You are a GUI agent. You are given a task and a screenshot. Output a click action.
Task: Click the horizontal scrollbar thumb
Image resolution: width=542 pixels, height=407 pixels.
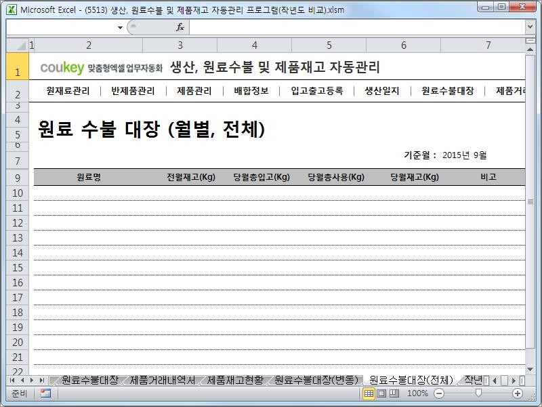504,381
